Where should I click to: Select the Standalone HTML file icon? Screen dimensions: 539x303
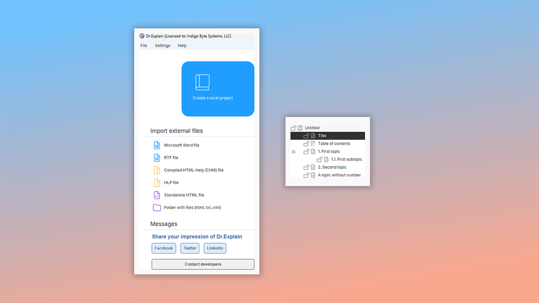coord(157,195)
